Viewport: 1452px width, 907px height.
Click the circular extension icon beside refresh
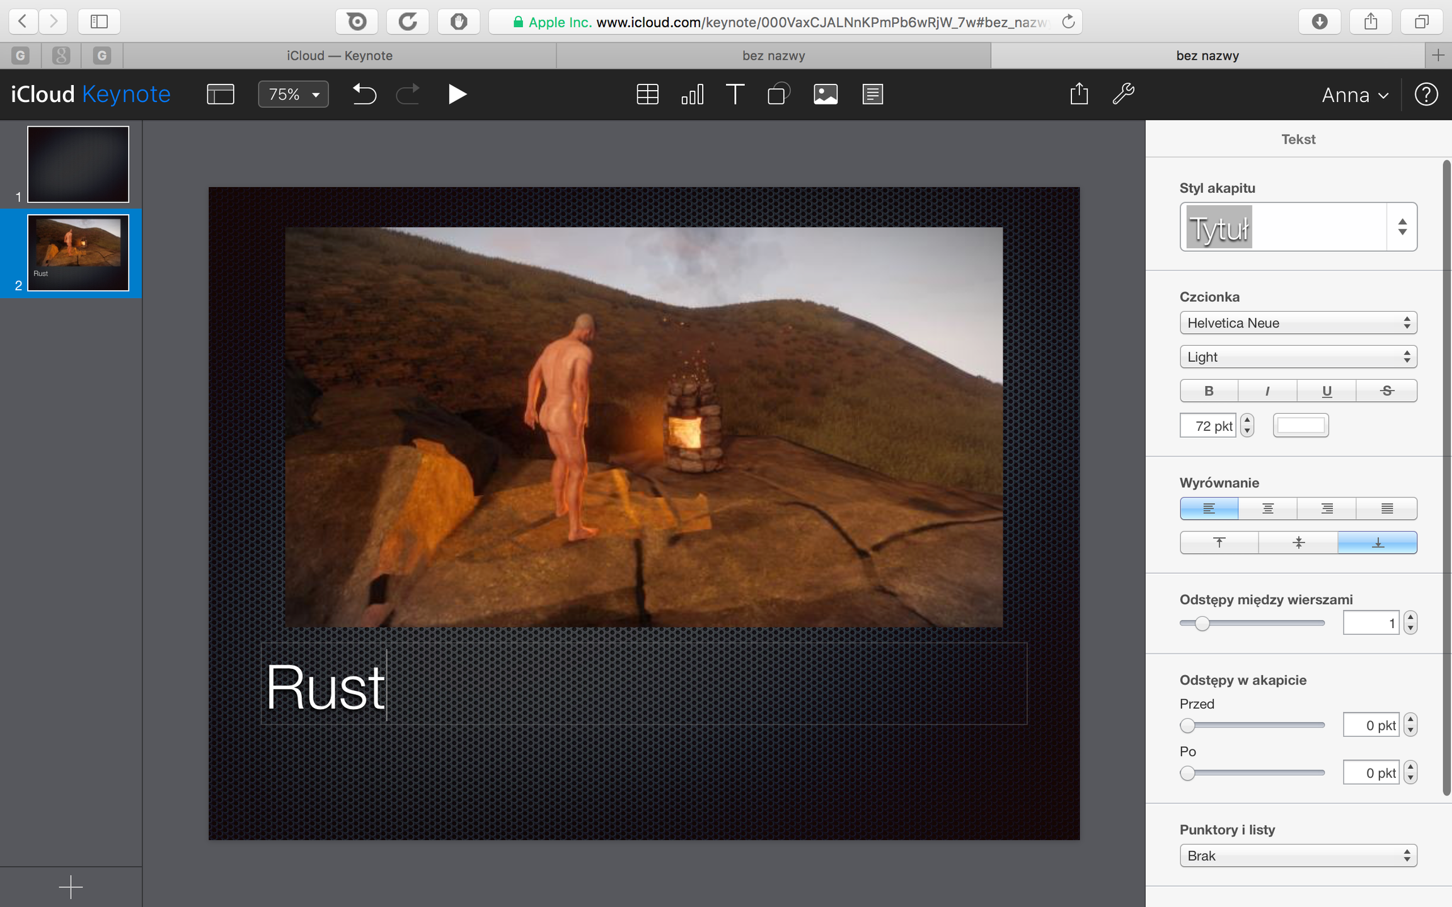tap(357, 21)
